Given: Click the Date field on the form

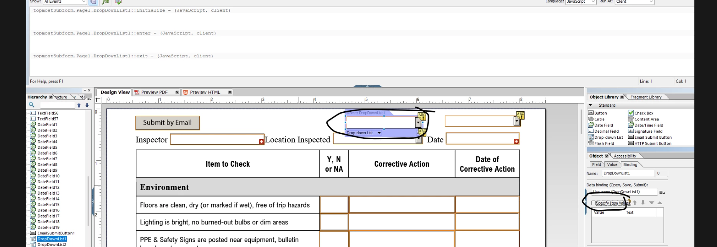Looking at the screenshot, I should [x=482, y=138].
